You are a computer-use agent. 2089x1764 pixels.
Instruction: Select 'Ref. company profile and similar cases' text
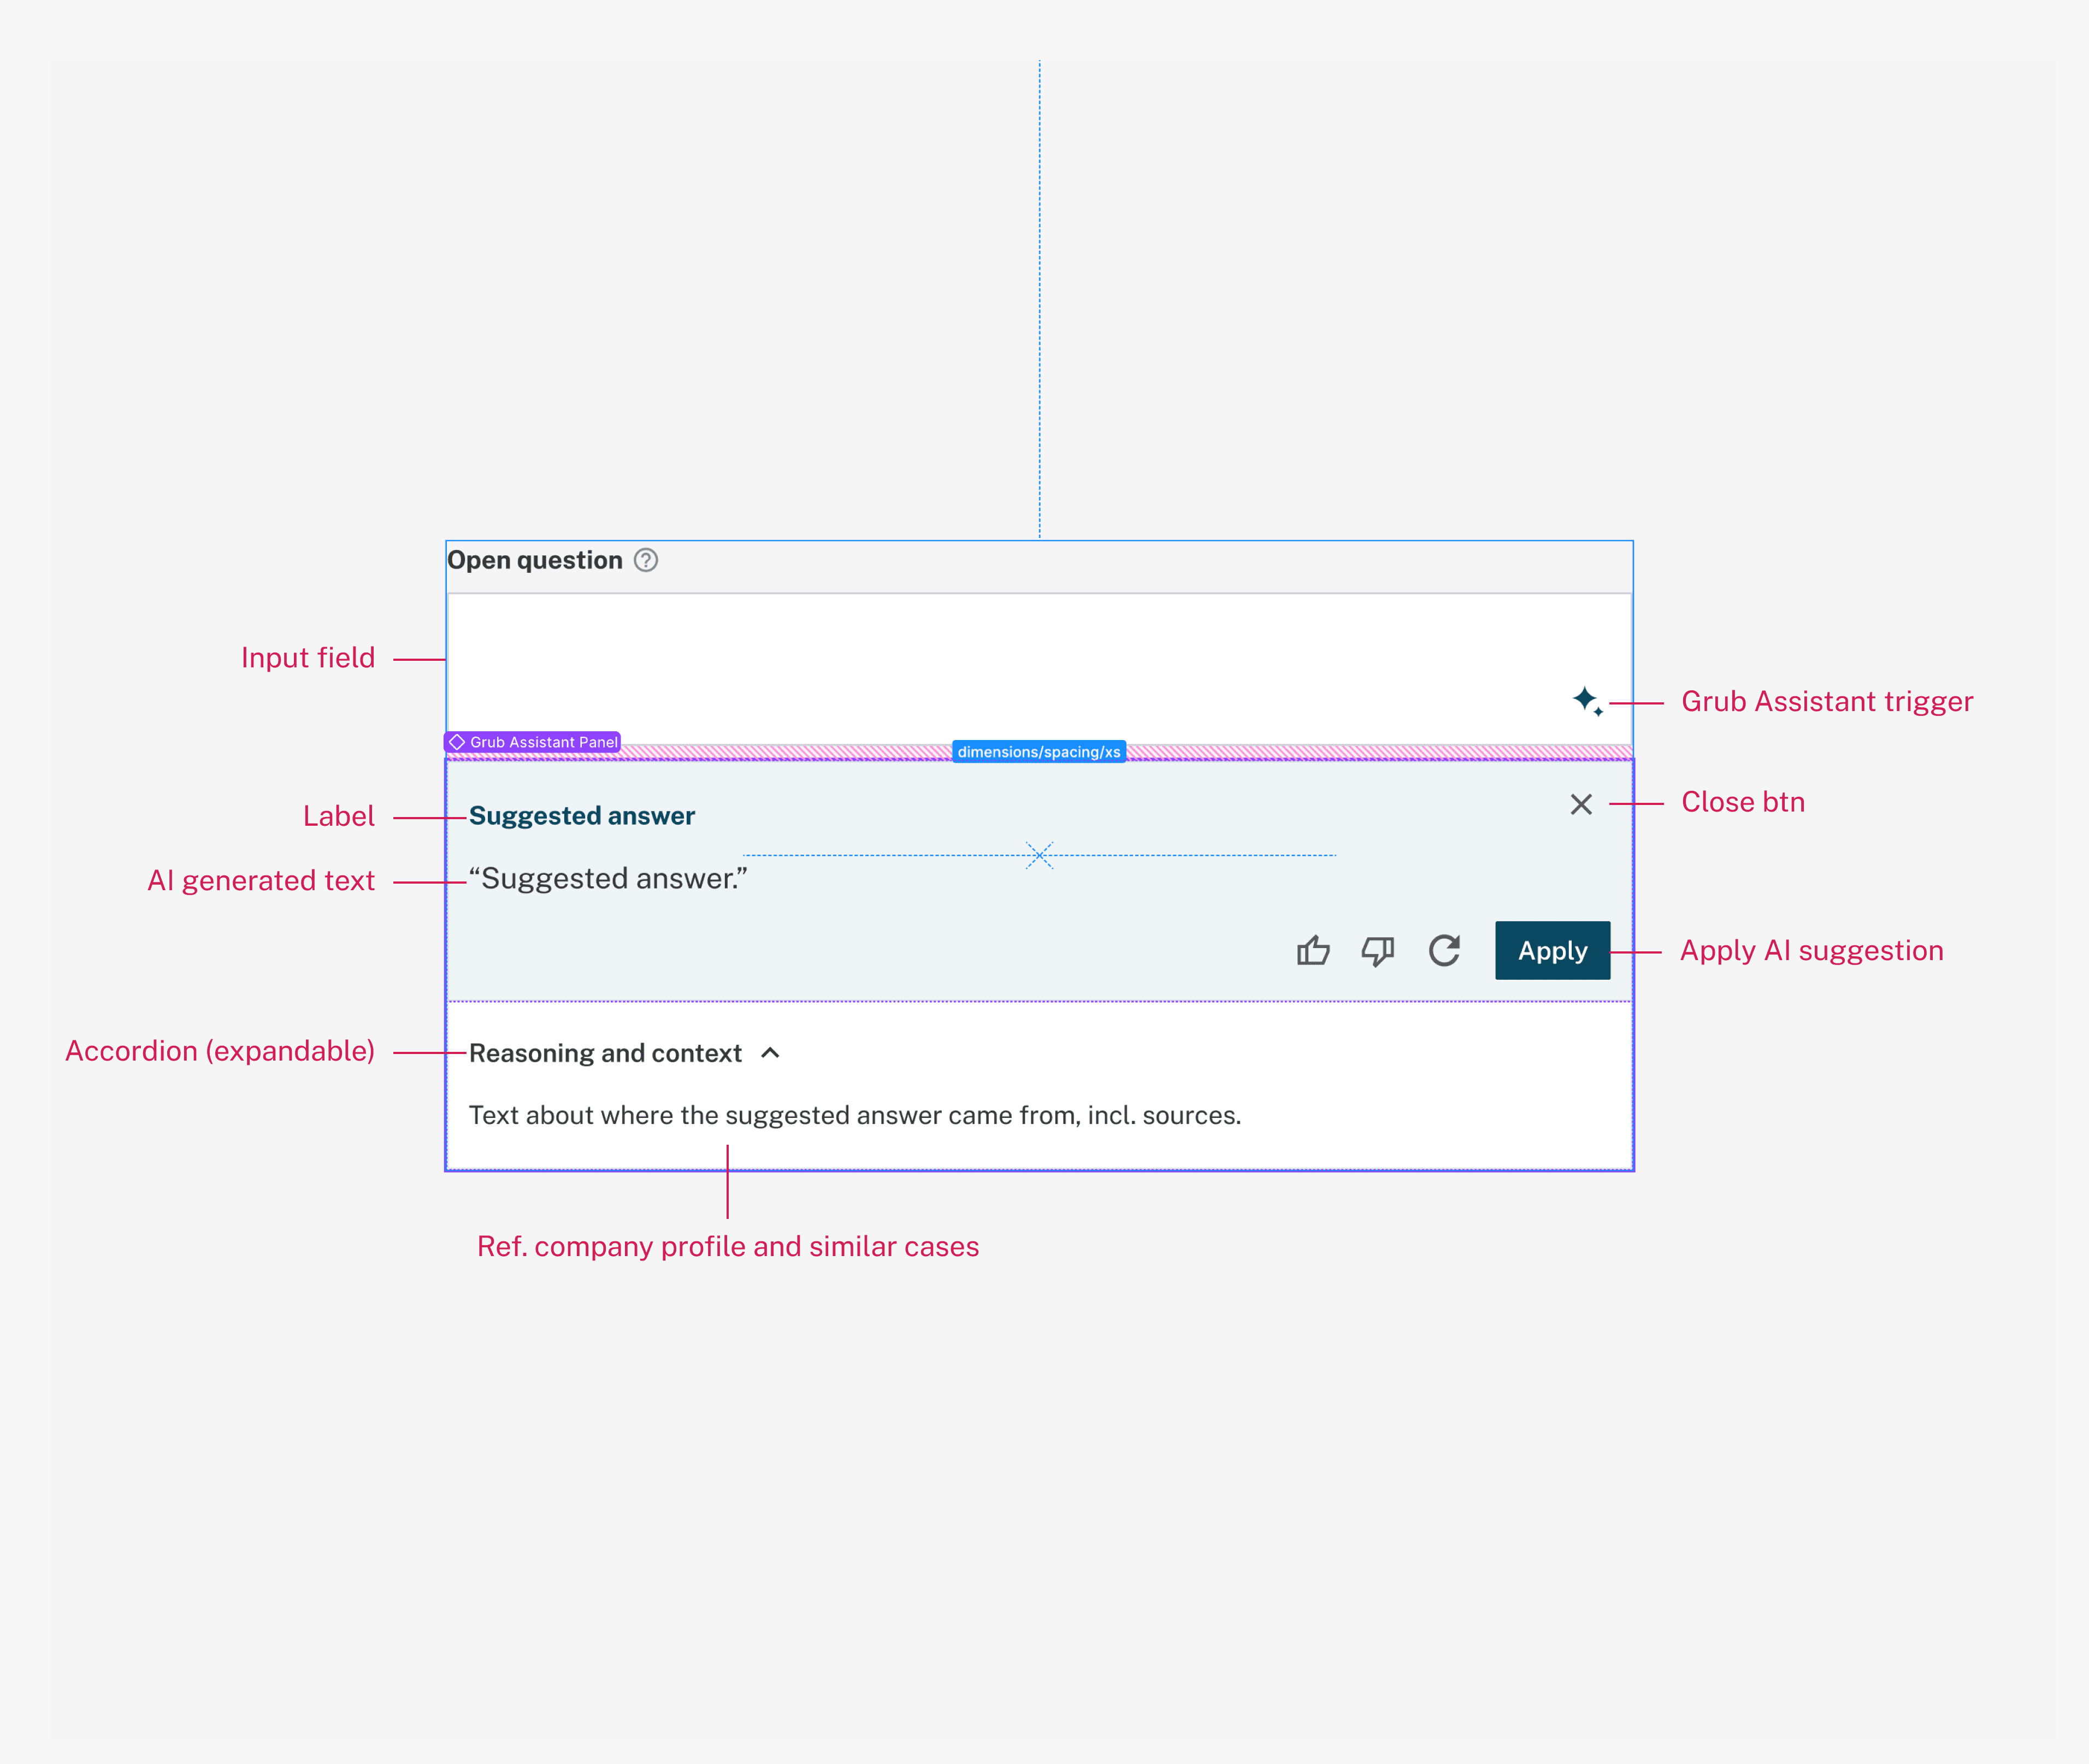pyautogui.click(x=727, y=1247)
